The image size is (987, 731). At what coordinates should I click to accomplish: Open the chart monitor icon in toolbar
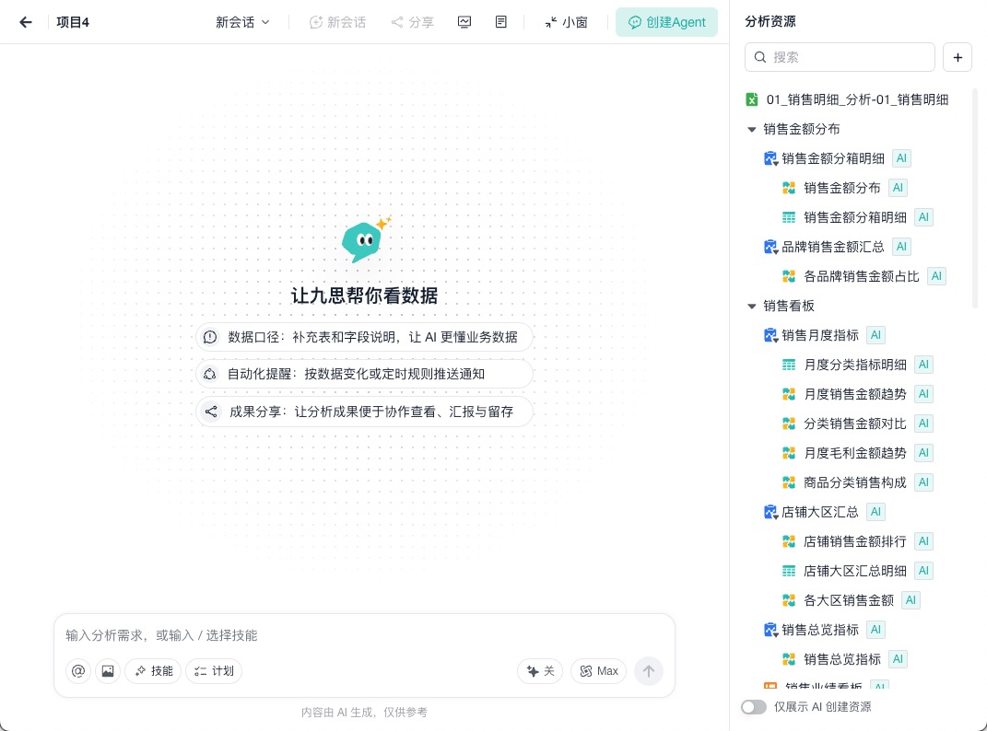point(464,22)
